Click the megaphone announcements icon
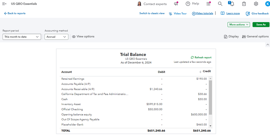This screenshot has width=270, height=137. point(176,4)
